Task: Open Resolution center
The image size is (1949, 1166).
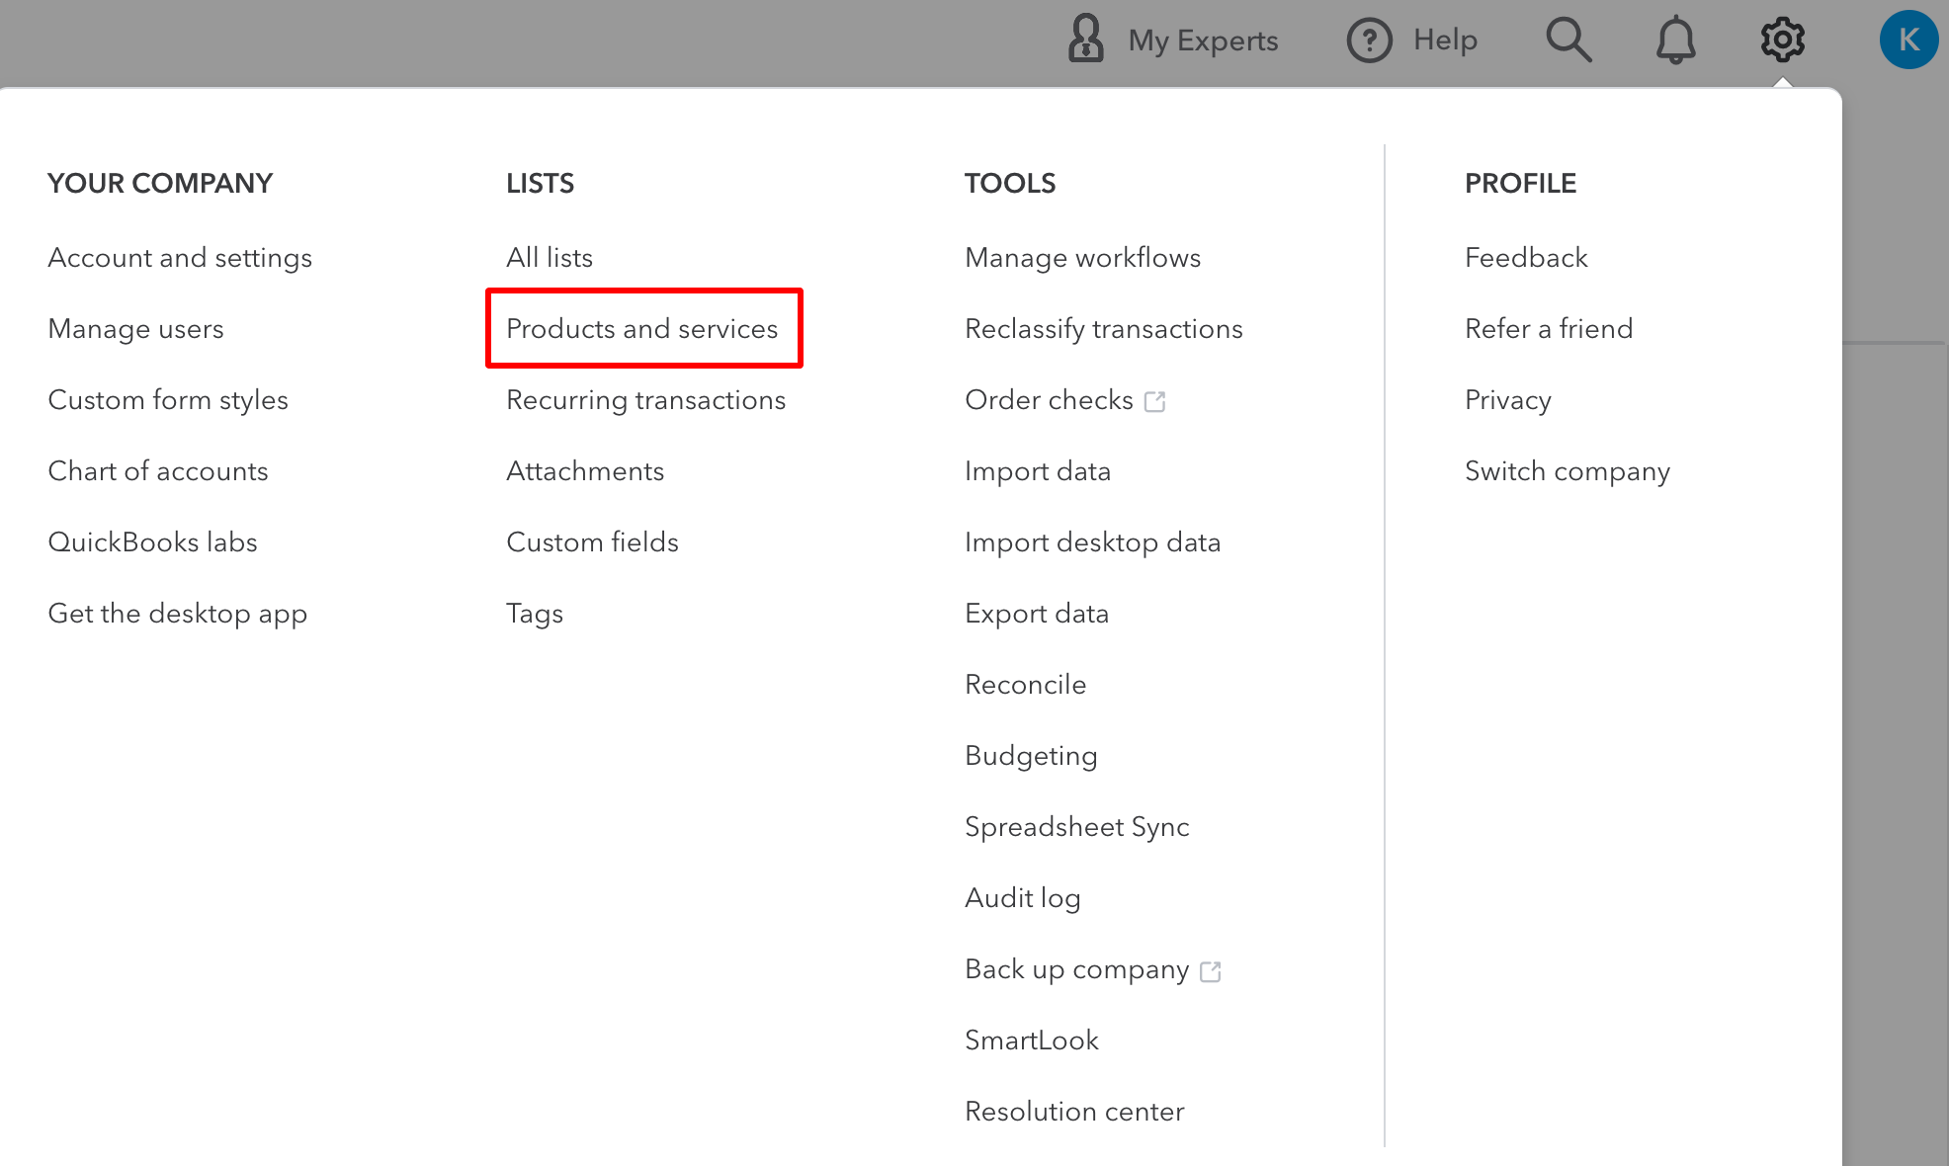Action: [1075, 1112]
